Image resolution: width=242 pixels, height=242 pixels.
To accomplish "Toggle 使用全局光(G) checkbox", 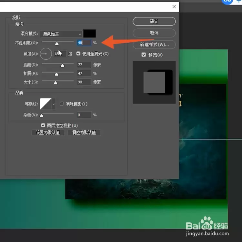I will pyautogui.click(x=78, y=54).
